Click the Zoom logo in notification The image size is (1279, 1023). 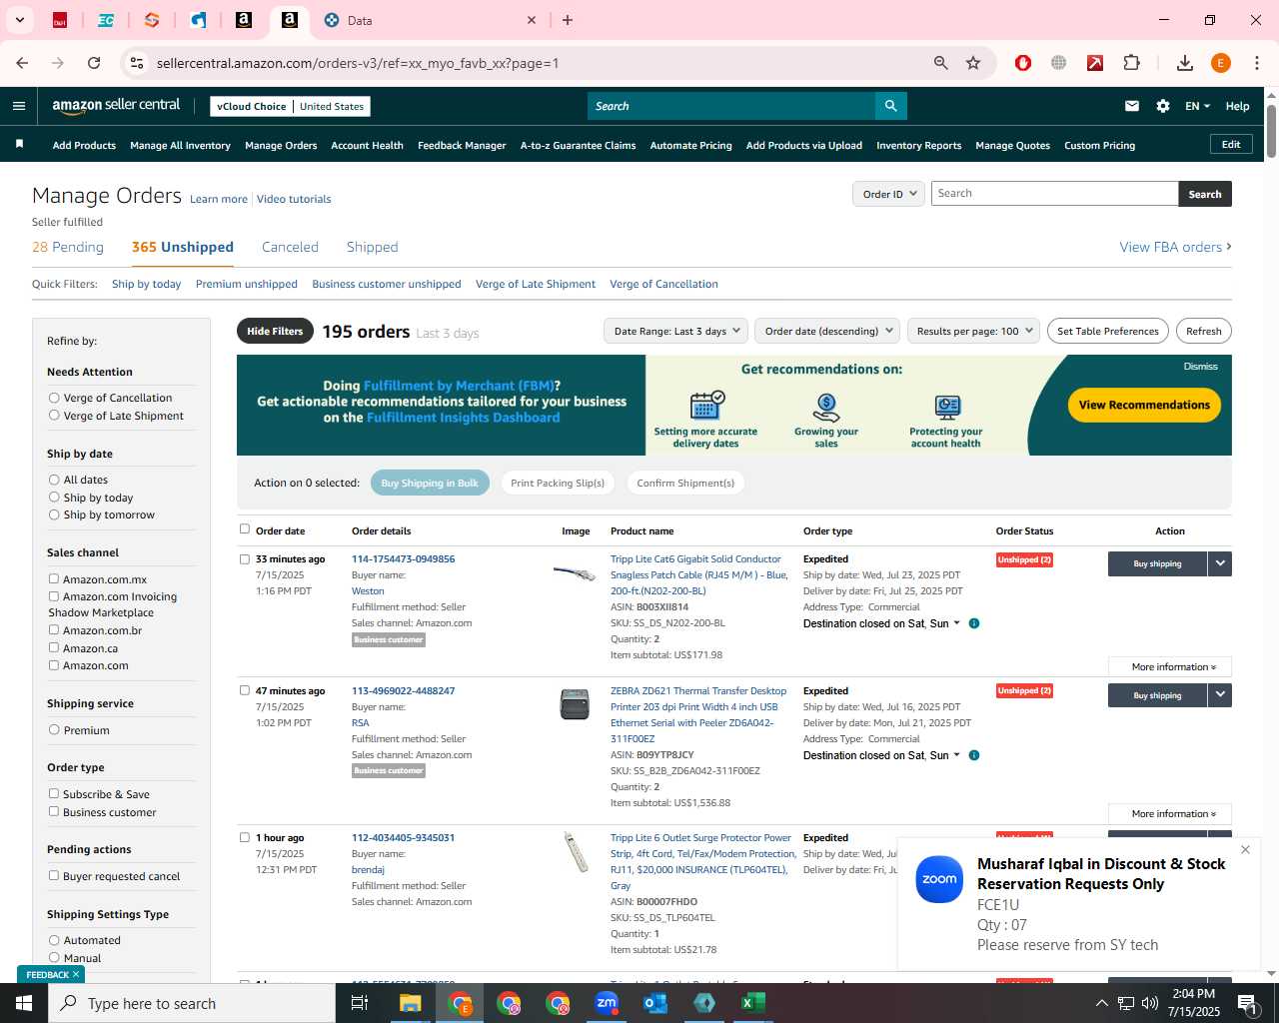coord(939,879)
